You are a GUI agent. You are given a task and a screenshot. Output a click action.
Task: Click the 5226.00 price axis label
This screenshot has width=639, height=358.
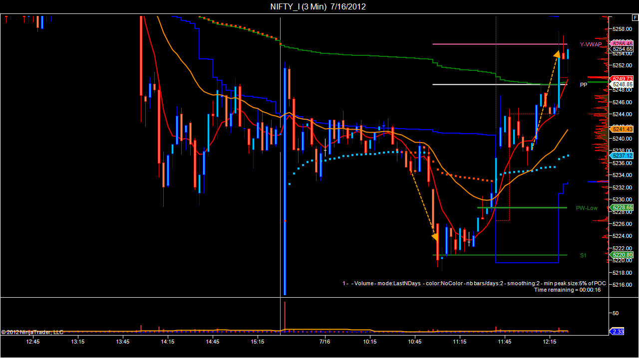pos(623,224)
